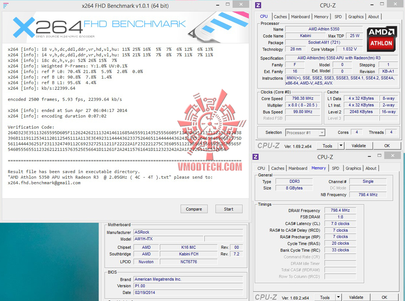This screenshot has height=301, width=405.
Task: Open the SPD tab in top CPU-Z window
Action: 338,17
